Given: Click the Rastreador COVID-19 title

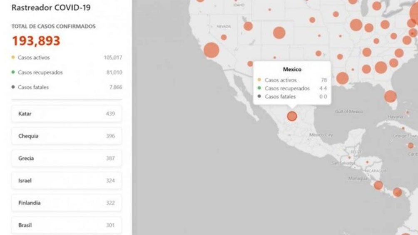Looking at the screenshot, I should pos(51,7).
